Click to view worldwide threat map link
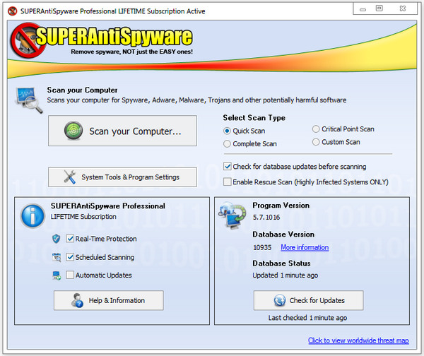The height and width of the screenshot is (356, 424). [358, 340]
